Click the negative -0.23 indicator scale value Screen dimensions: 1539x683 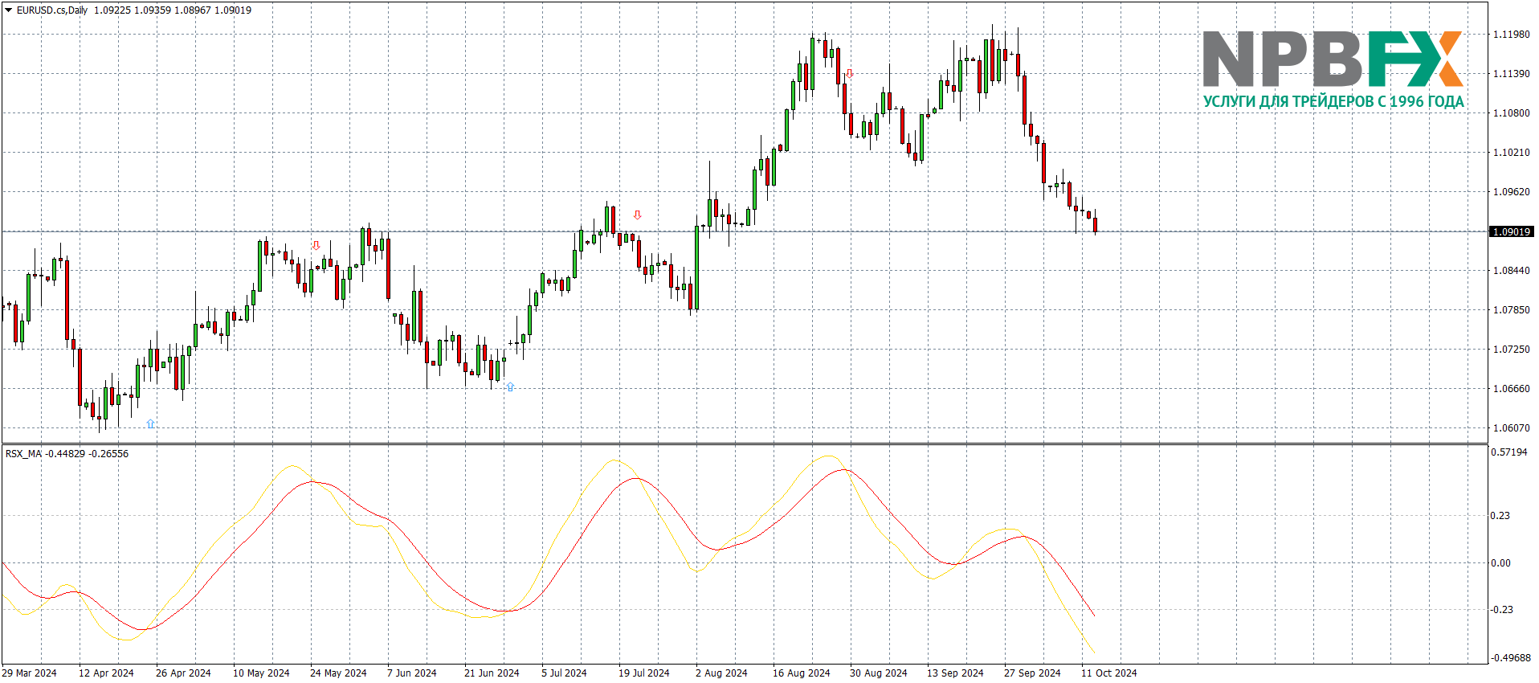click(1502, 610)
